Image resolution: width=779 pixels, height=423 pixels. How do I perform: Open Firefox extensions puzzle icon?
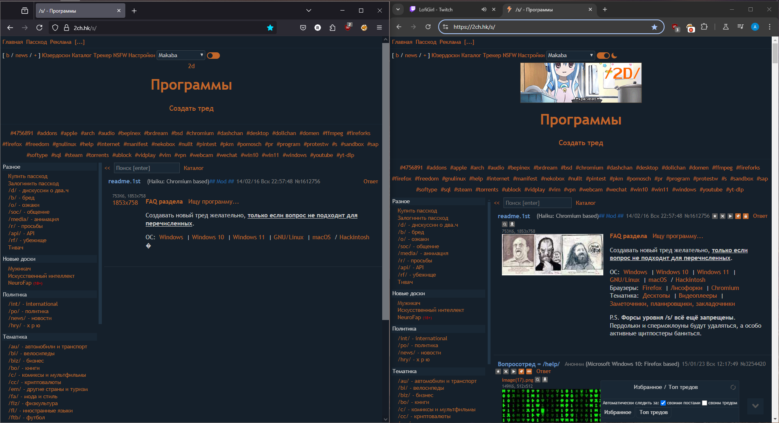[x=333, y=28]
